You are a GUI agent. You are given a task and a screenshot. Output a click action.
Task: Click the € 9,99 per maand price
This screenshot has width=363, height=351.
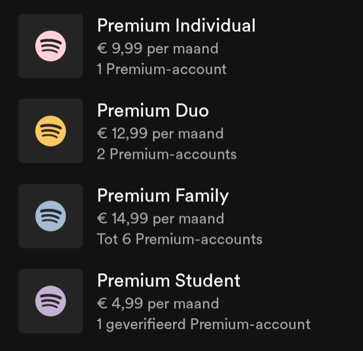tap(158, 48)
